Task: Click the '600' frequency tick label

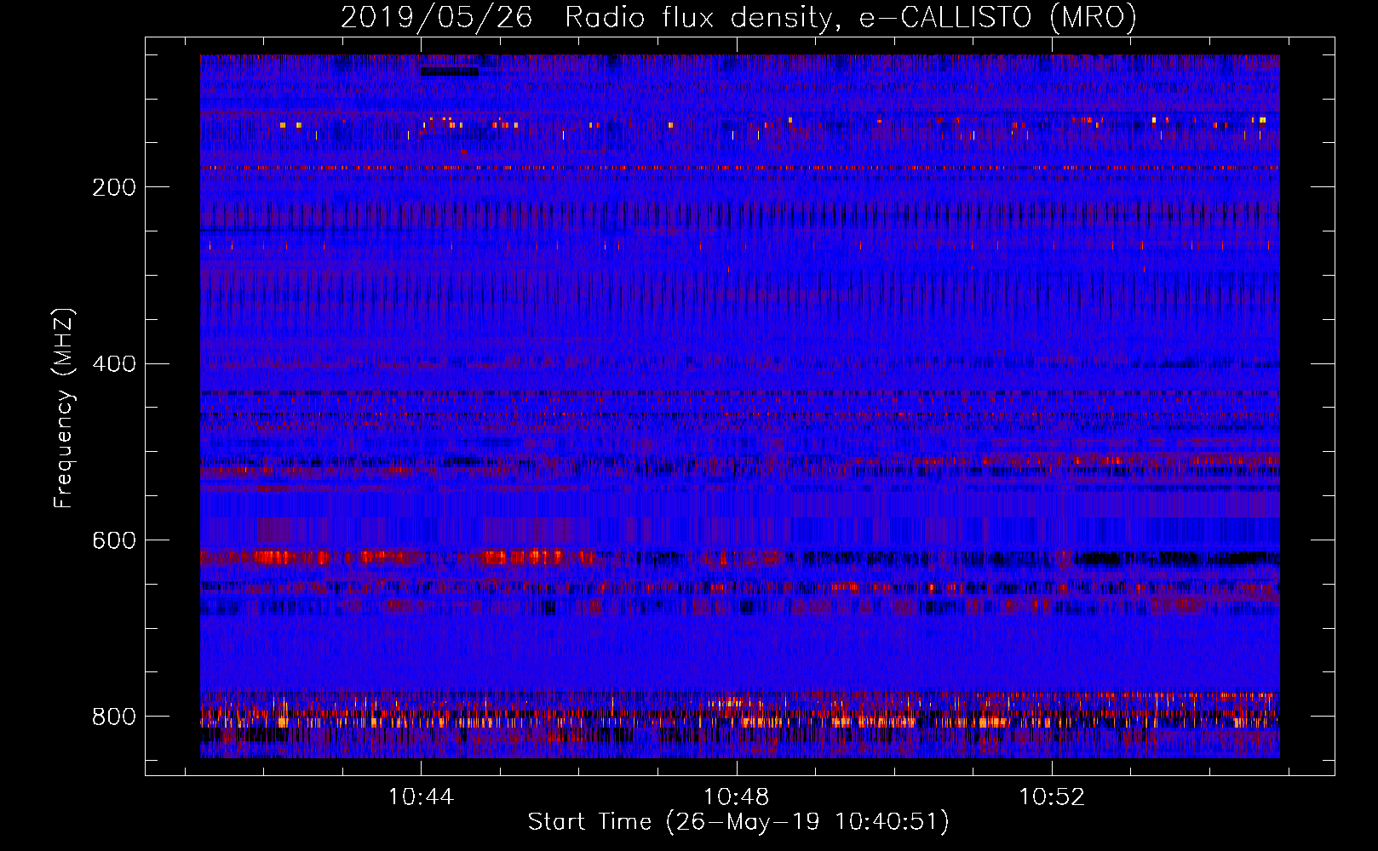Action: coord(114,541)
